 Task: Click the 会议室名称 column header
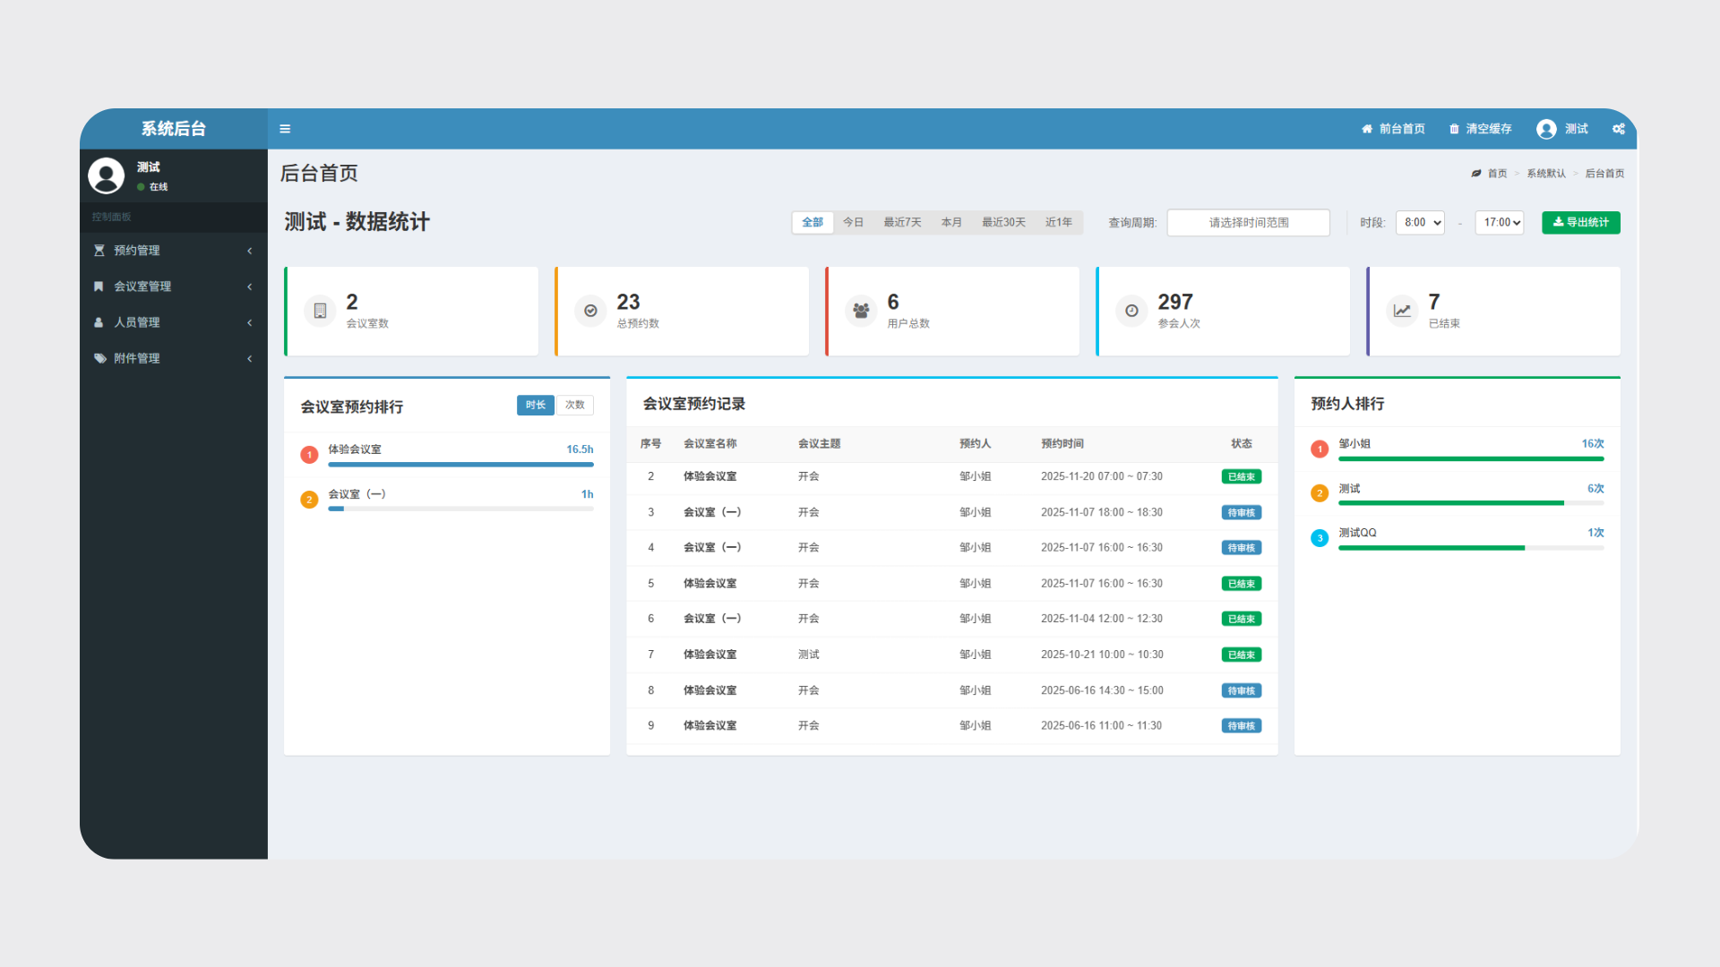[710, 444]
